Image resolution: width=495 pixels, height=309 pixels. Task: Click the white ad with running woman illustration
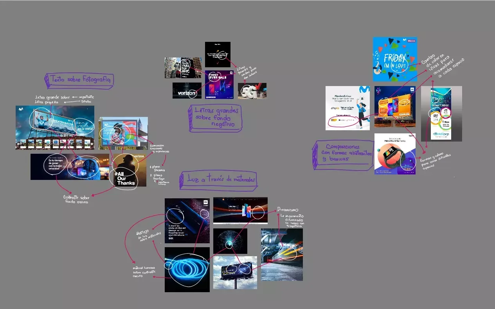tap(348, 108)
